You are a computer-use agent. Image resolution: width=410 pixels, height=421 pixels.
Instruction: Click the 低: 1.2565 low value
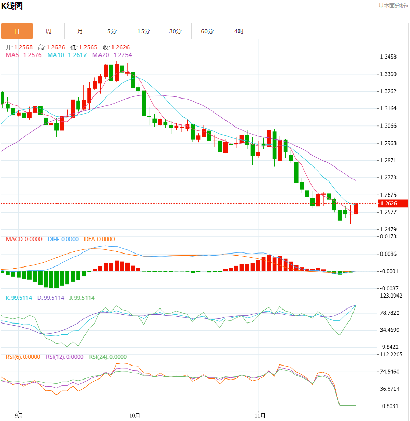point(84,47)
